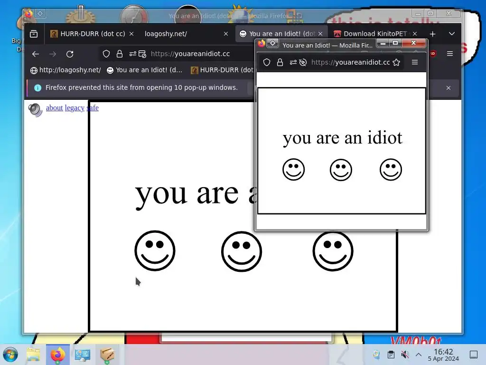Close the Download KinitoPET tab
Screen dimensions: 486x365
(x=415, y=34)
